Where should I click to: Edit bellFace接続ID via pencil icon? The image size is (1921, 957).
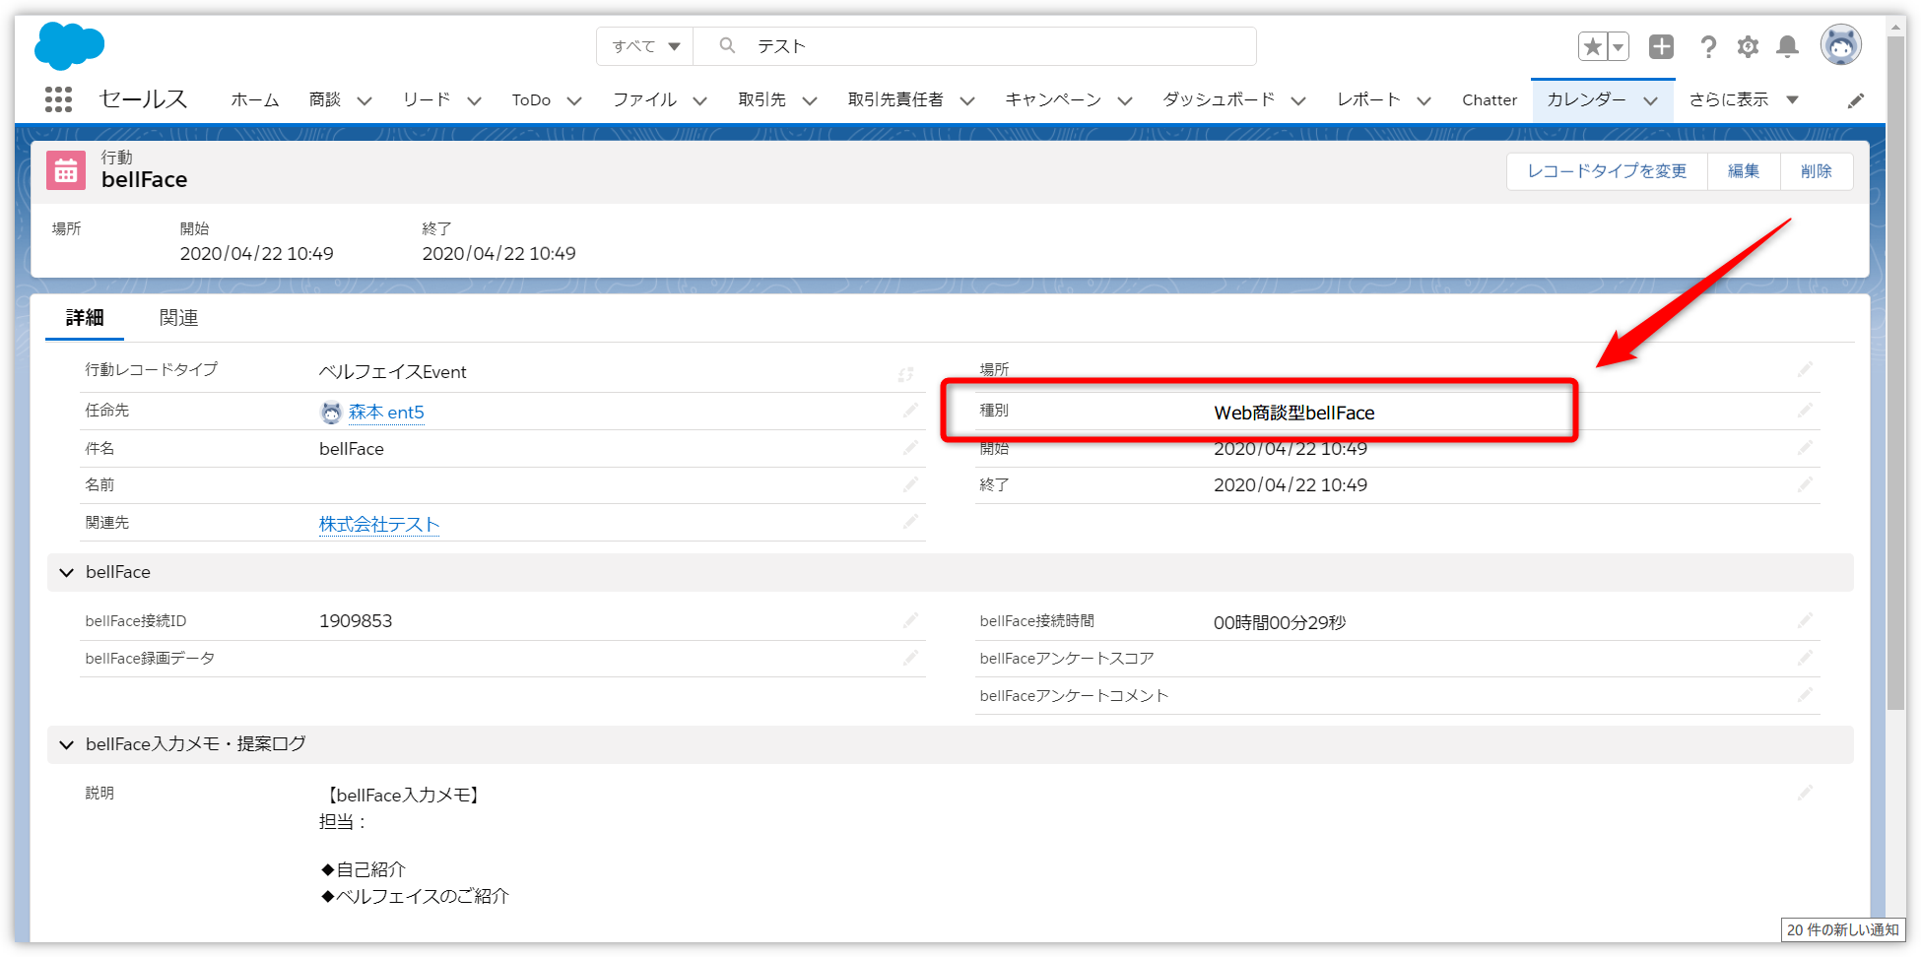pyautogui.click(x=910, y=620)
